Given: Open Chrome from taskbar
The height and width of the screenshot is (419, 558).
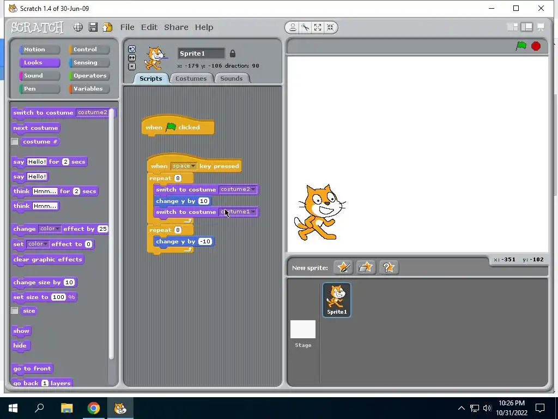Looking at the screenshot, I should (x=94, y=408).
